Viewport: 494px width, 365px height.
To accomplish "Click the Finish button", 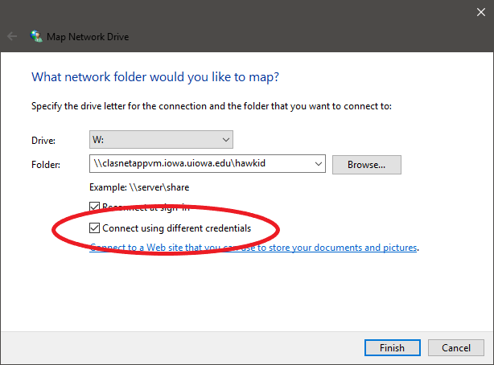I will [390, 347].
